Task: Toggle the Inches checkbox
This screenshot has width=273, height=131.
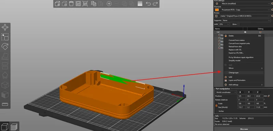Action: tap(217, 111)
